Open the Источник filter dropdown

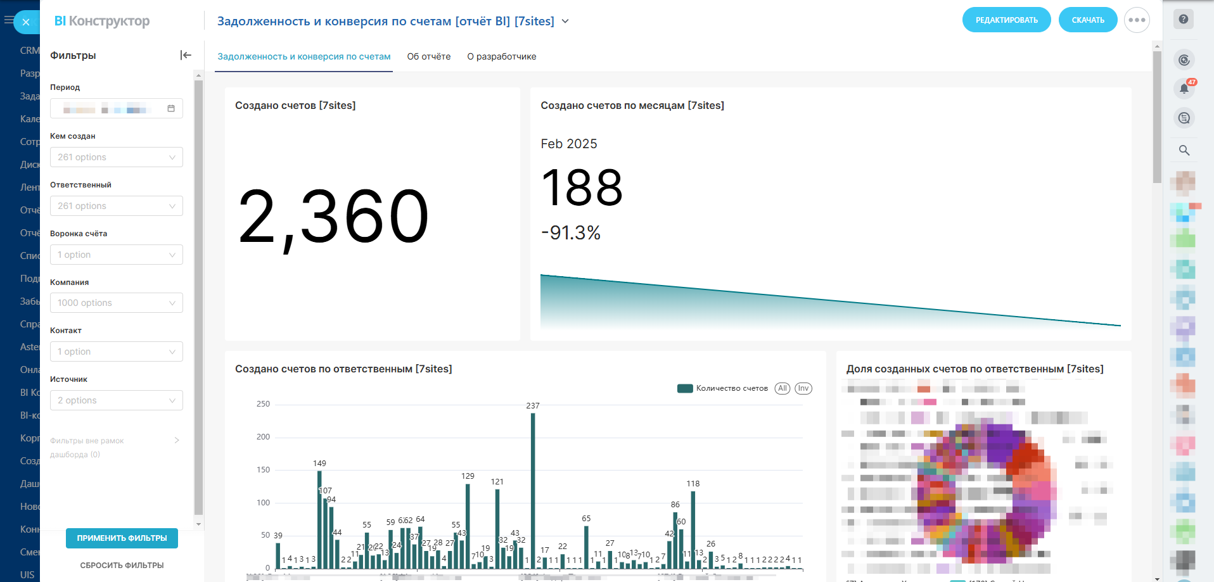[117, 400]
